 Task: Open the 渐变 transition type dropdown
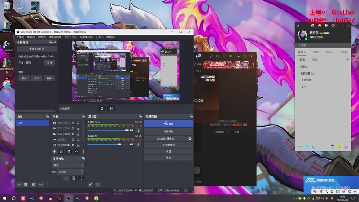point(68,165)
